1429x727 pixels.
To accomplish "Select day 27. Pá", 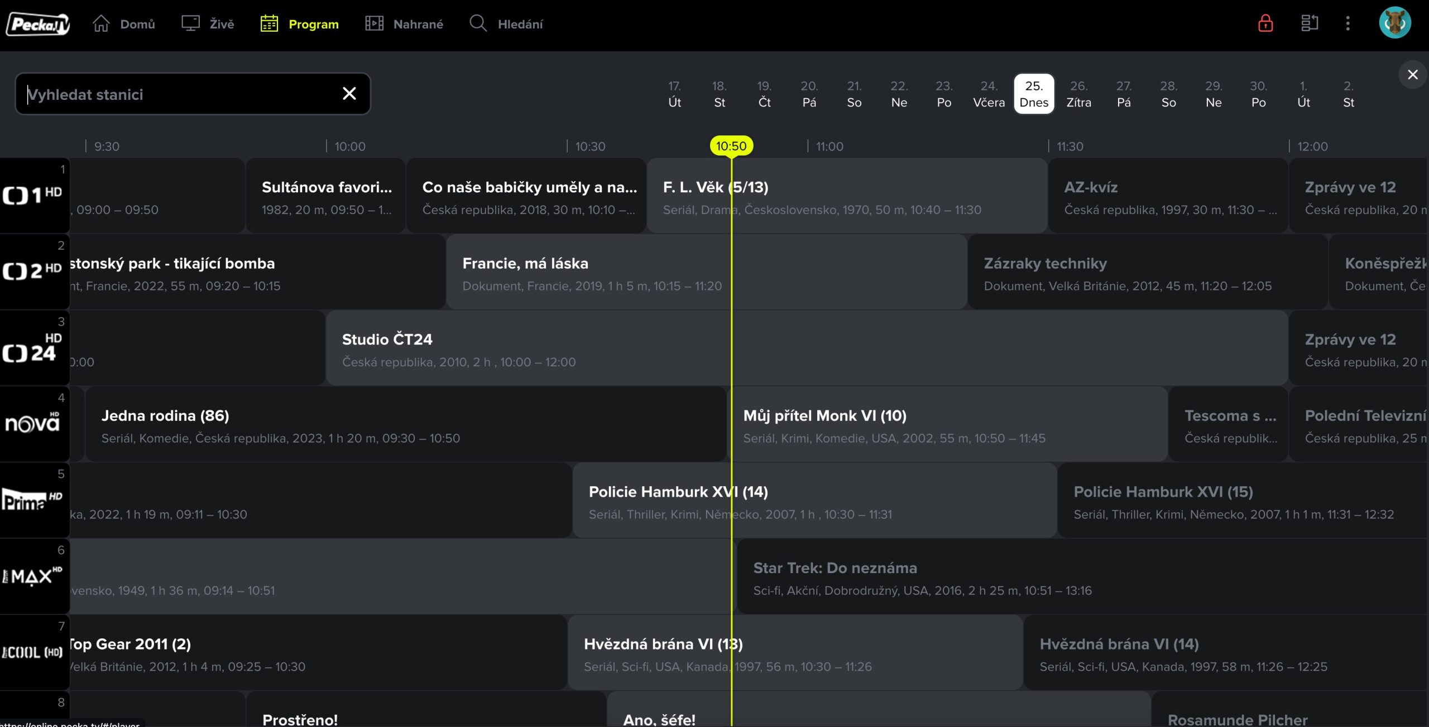I will click(1124, 94).
